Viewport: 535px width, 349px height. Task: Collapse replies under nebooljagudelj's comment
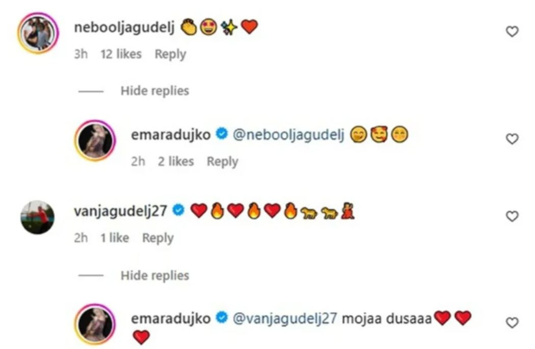(154, 91)
